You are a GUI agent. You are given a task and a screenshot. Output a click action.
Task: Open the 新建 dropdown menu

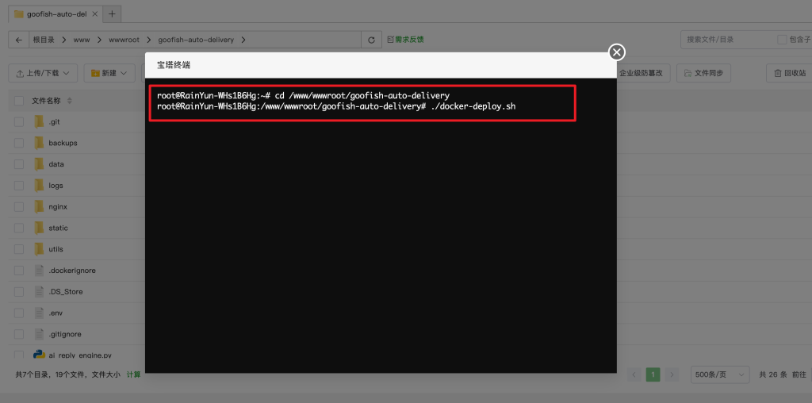109,73
